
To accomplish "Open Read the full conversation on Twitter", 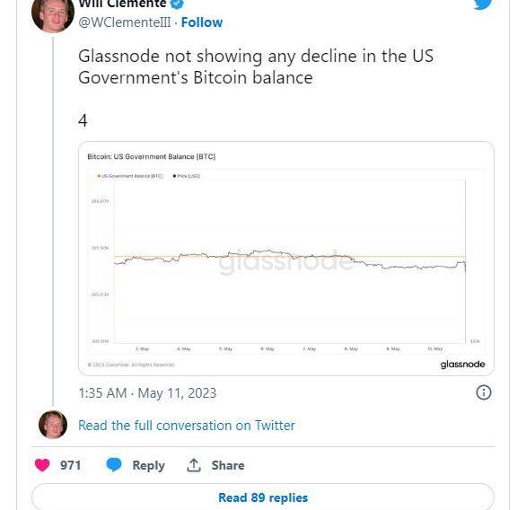I will pos(187,426).
